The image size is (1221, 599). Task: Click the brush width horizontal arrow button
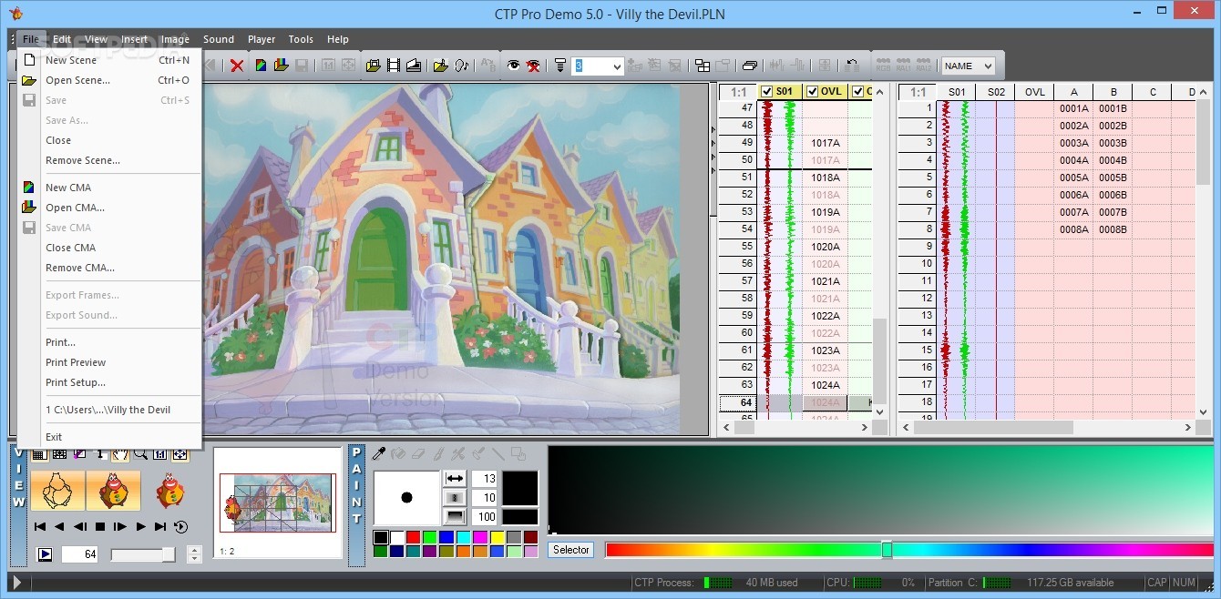pos(455,478)
